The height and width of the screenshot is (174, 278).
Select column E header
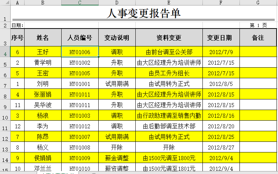pyautogui.click(x=169, y=3)
